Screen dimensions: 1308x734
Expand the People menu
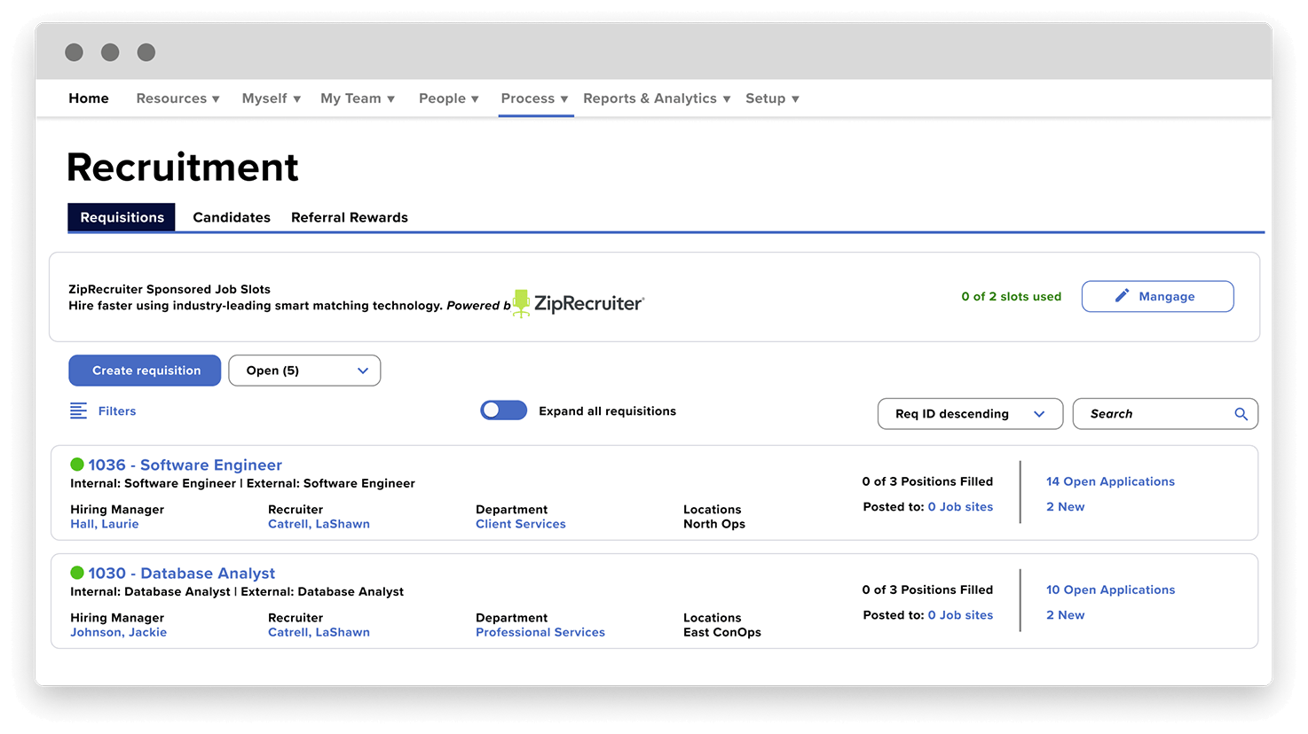[x=448, y=98]
